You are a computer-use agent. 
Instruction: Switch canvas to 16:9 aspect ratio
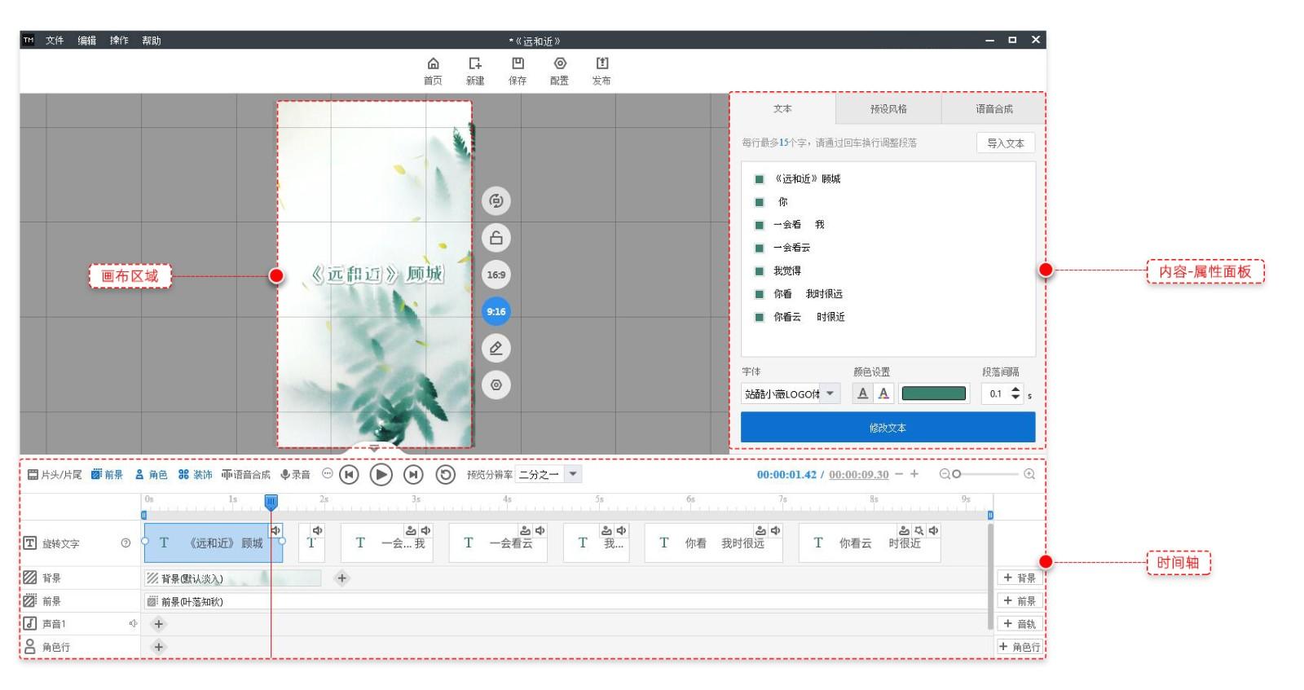[x=496, y=275]
